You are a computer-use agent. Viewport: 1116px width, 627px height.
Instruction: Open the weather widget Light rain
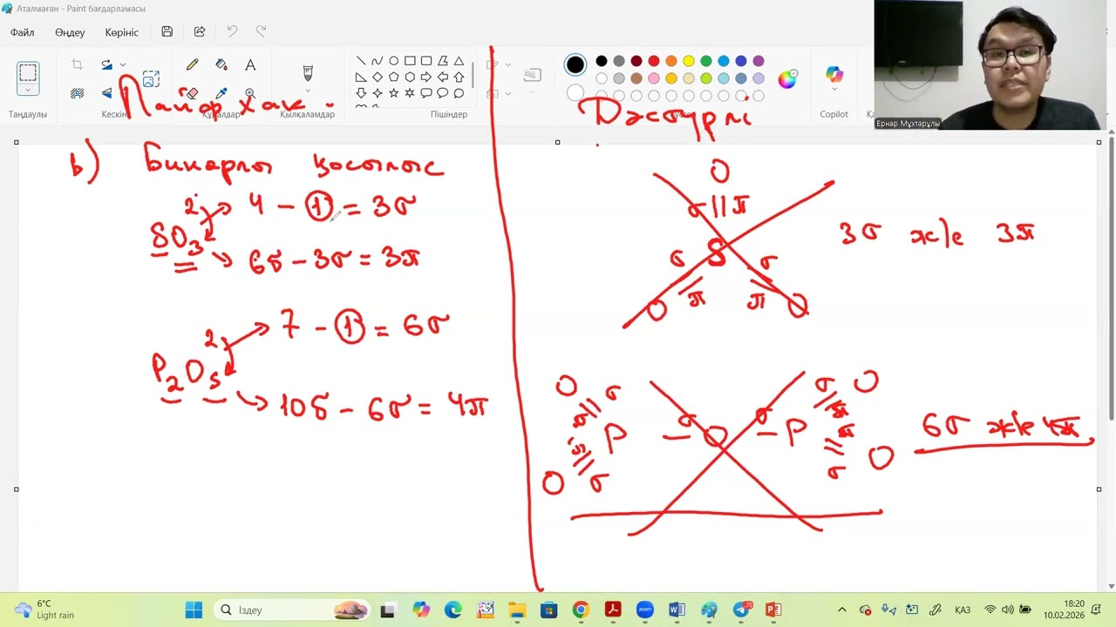[44, 610]
